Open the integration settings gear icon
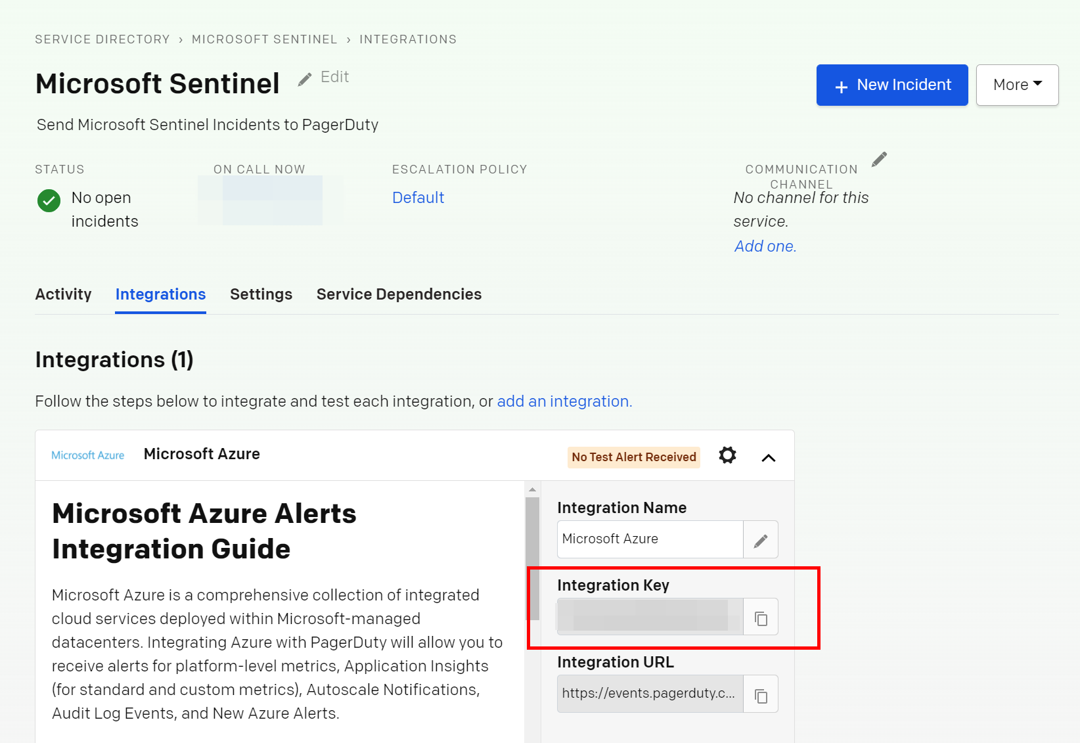The image size is (1080, 743). click(x=727, y=455)
